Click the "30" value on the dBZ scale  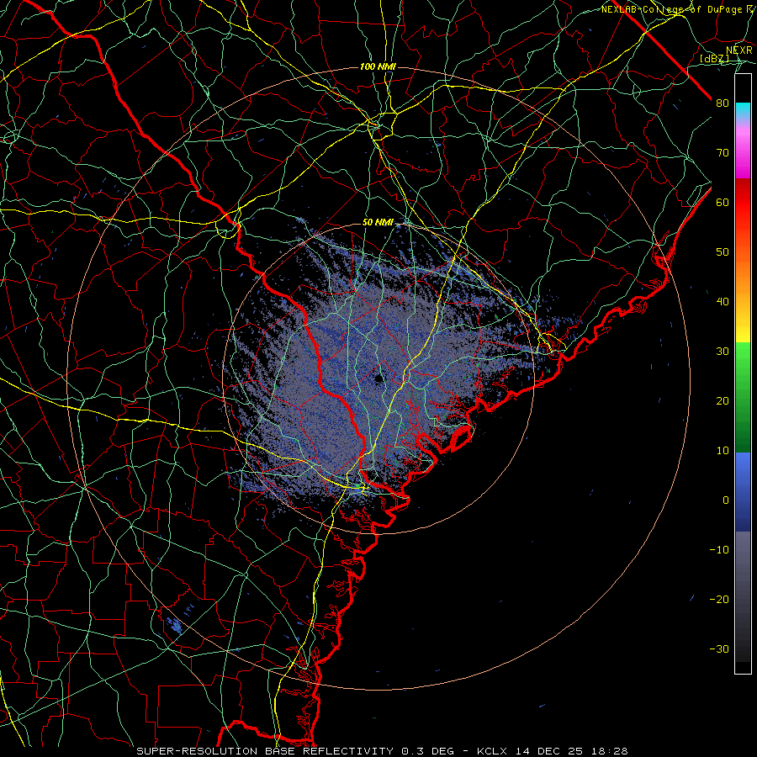(x=723, y=352)
